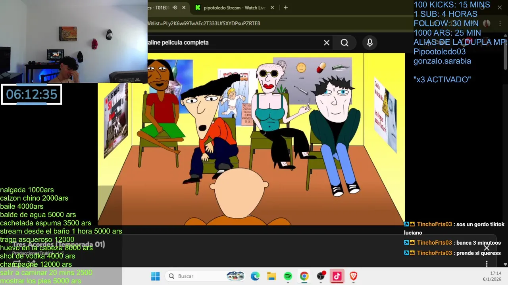Screen dimensions: 508x285
Task: Click the 'nalgada 1000ars' text
Action: click(27, 190)
